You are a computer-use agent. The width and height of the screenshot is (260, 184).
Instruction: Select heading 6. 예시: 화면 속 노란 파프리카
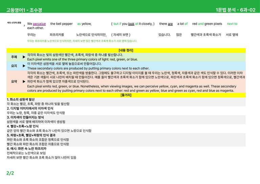(26, 148)
